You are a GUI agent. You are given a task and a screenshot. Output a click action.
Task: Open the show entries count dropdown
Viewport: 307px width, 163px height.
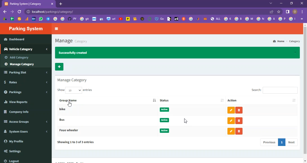74,90
